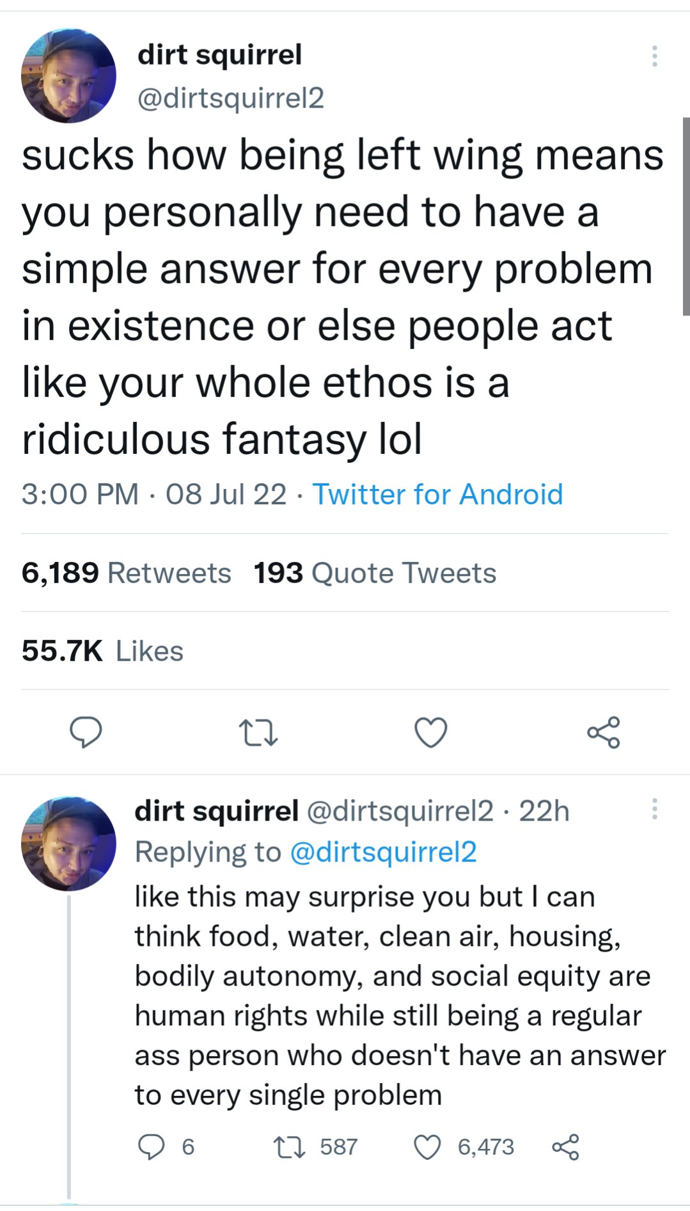Open Twitter for Android link

[x=437, y=494]
